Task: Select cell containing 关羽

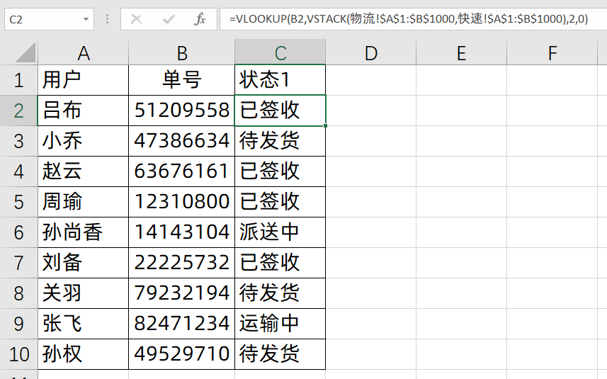Action: [84, 293]
